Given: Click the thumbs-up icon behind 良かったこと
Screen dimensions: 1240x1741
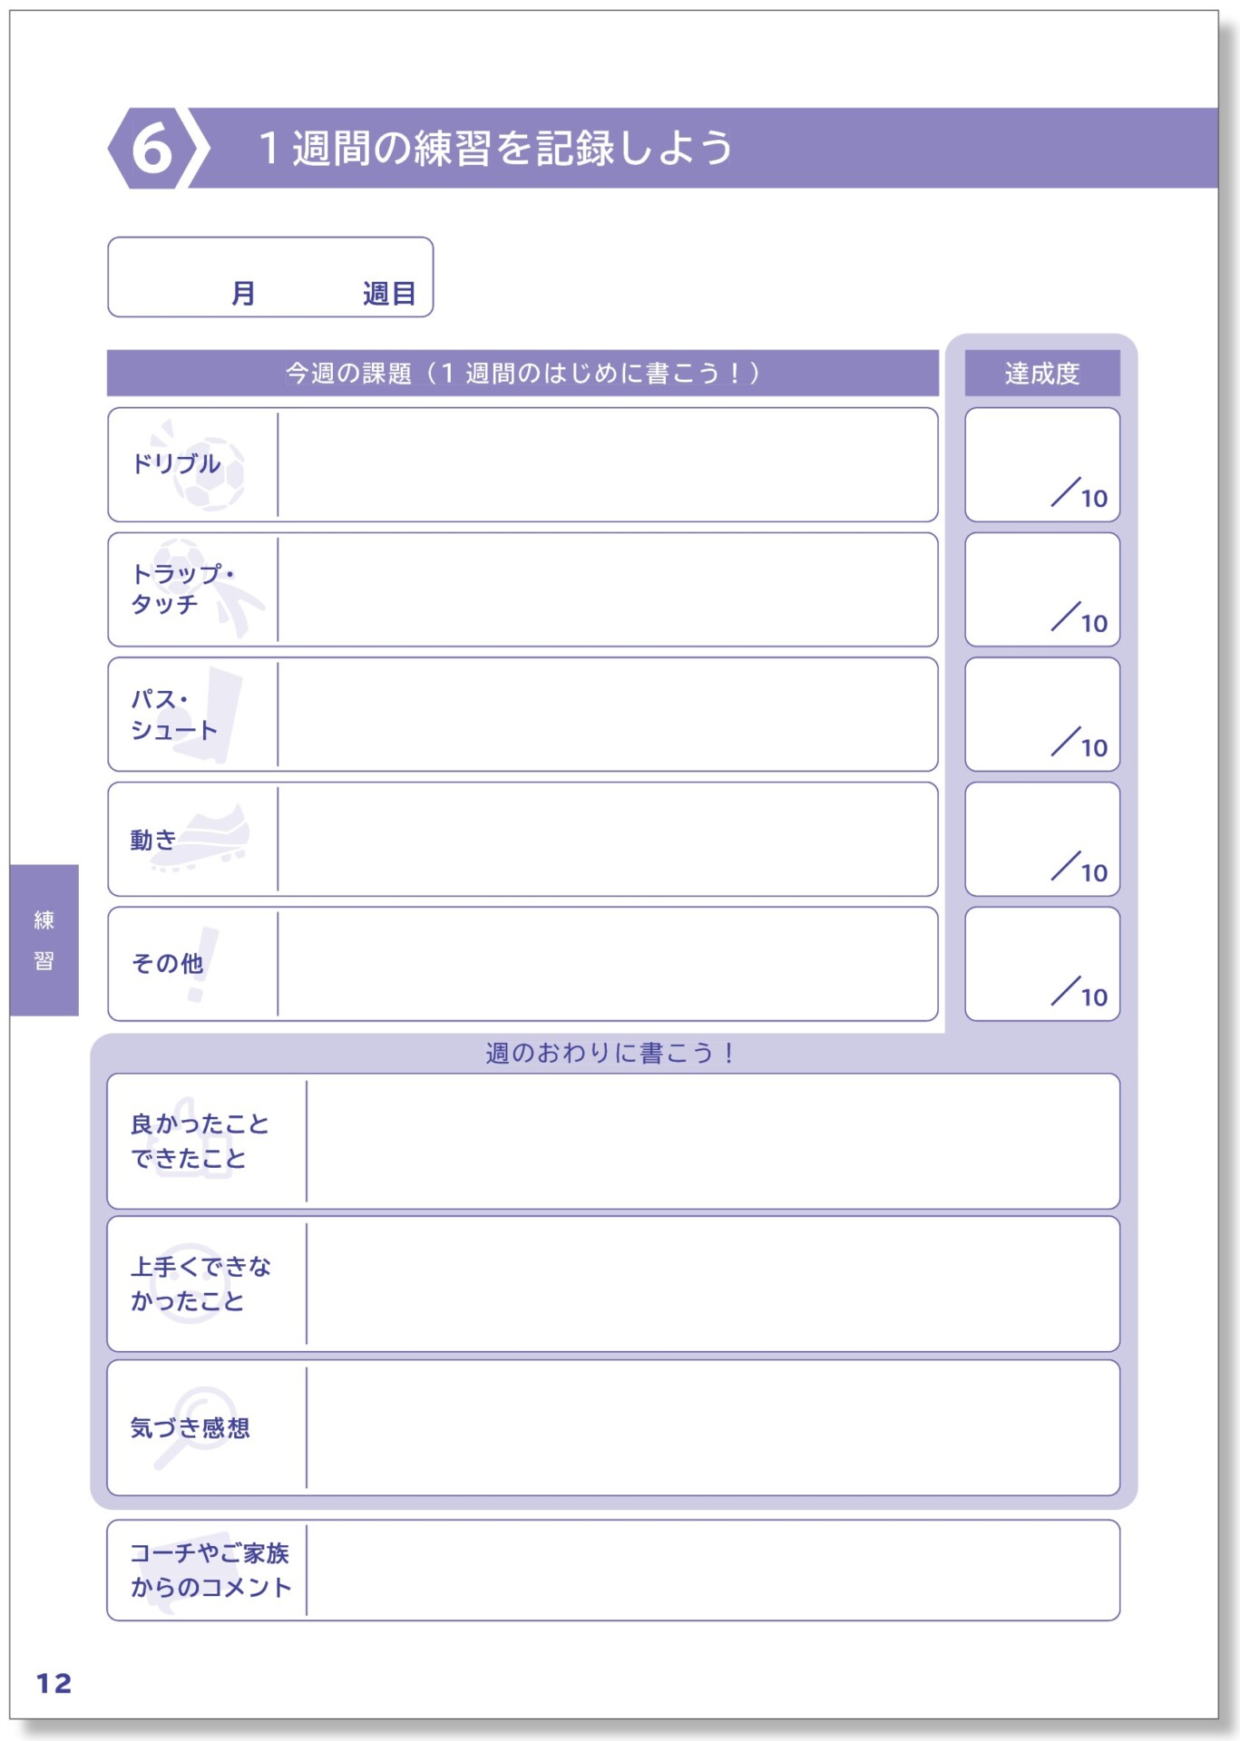Looking at the screenshot, I should [x=194, y=1138].
